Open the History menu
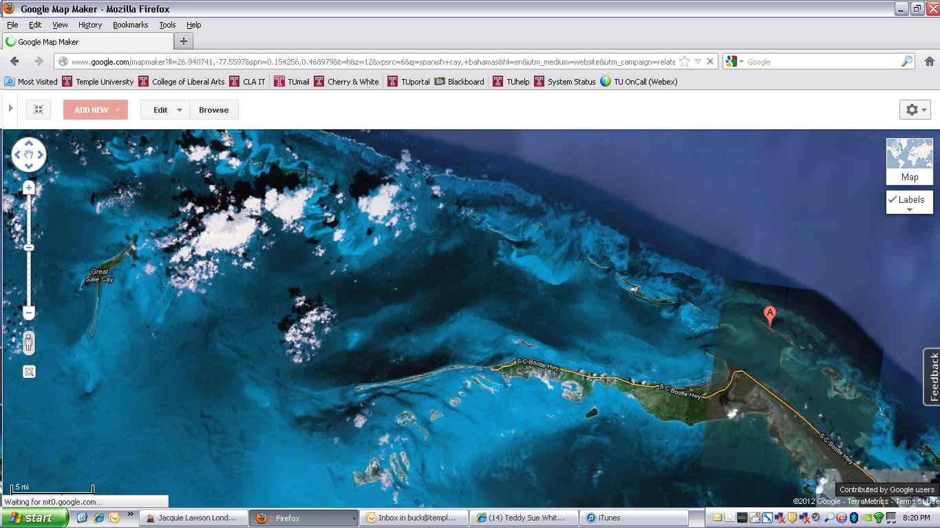The image size is (940, 528). click(89, 25)
